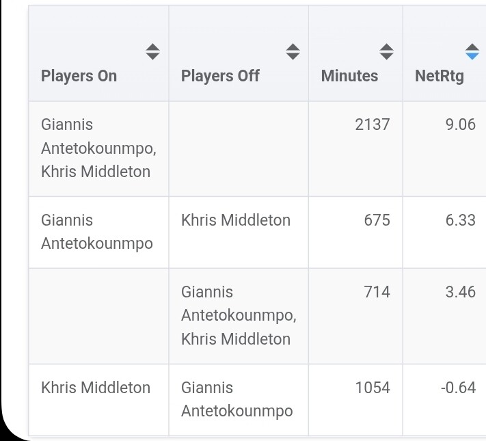
Task: Click Khris Middleton in Players On column
Action: 95,388
